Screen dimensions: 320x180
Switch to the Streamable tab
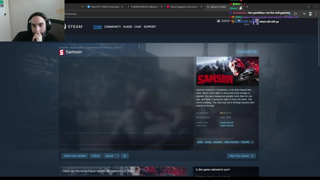click(x=105, y=7)
